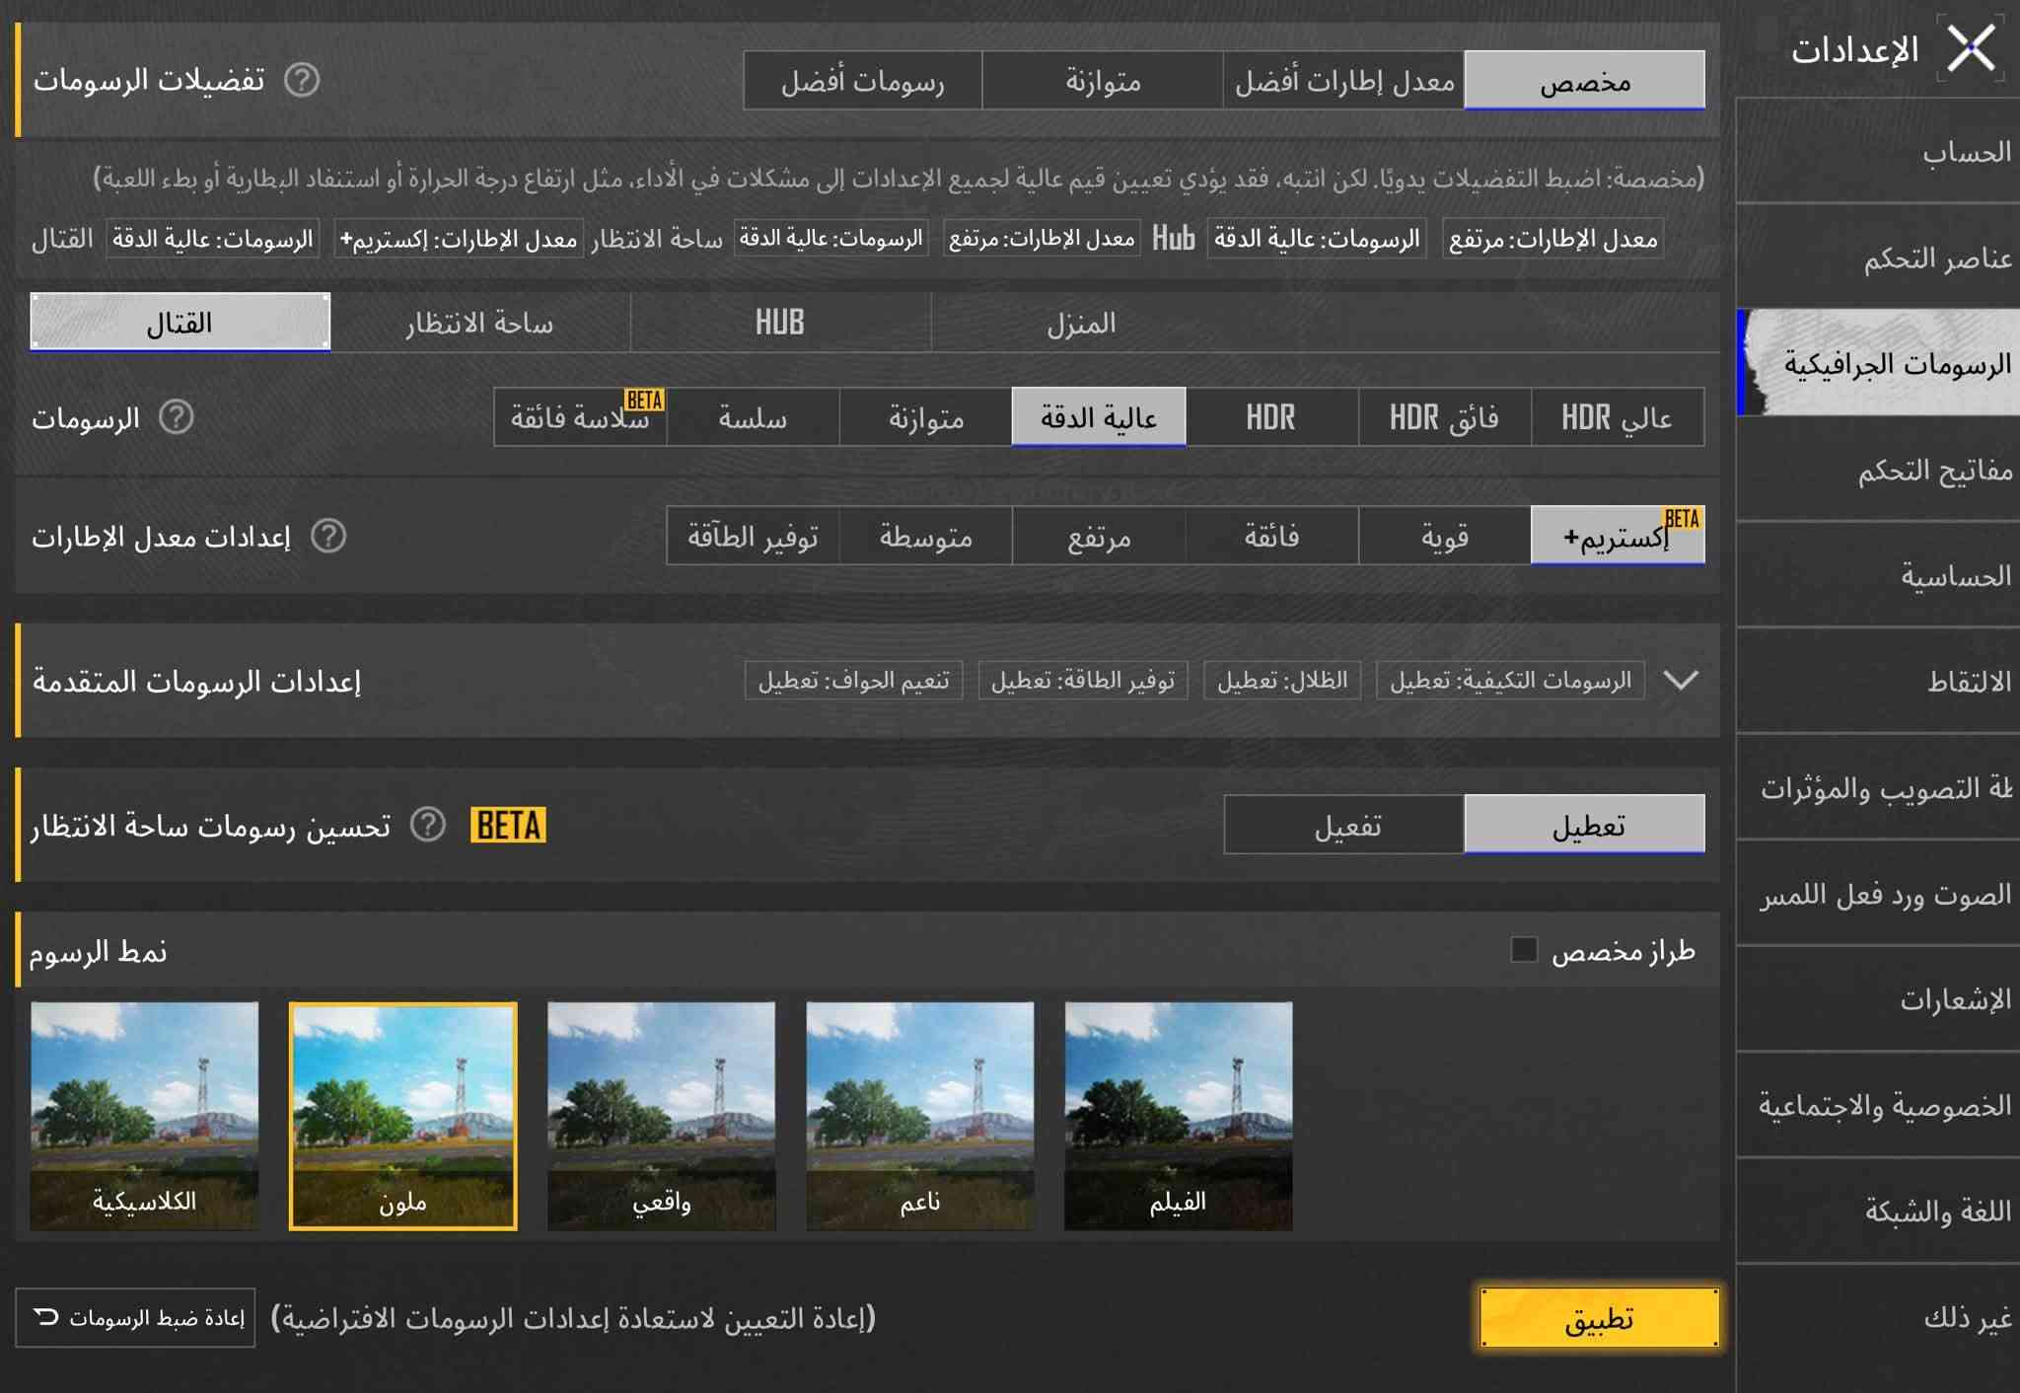Click the إعادة ضبط الرسومات reset button

(135, 1317)
